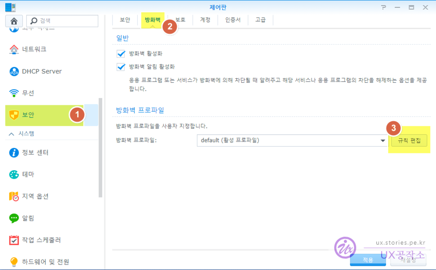Open Network settings icon
This screenshot has height=270, width=436.
pyautogui.click(x=14, y=49)
